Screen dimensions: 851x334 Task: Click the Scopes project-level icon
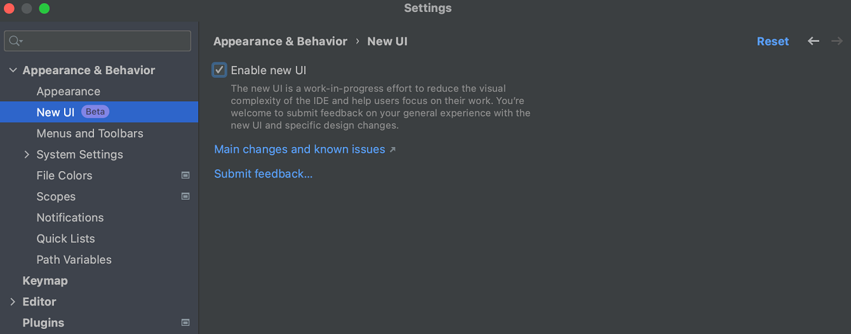(x=185, y=196)
